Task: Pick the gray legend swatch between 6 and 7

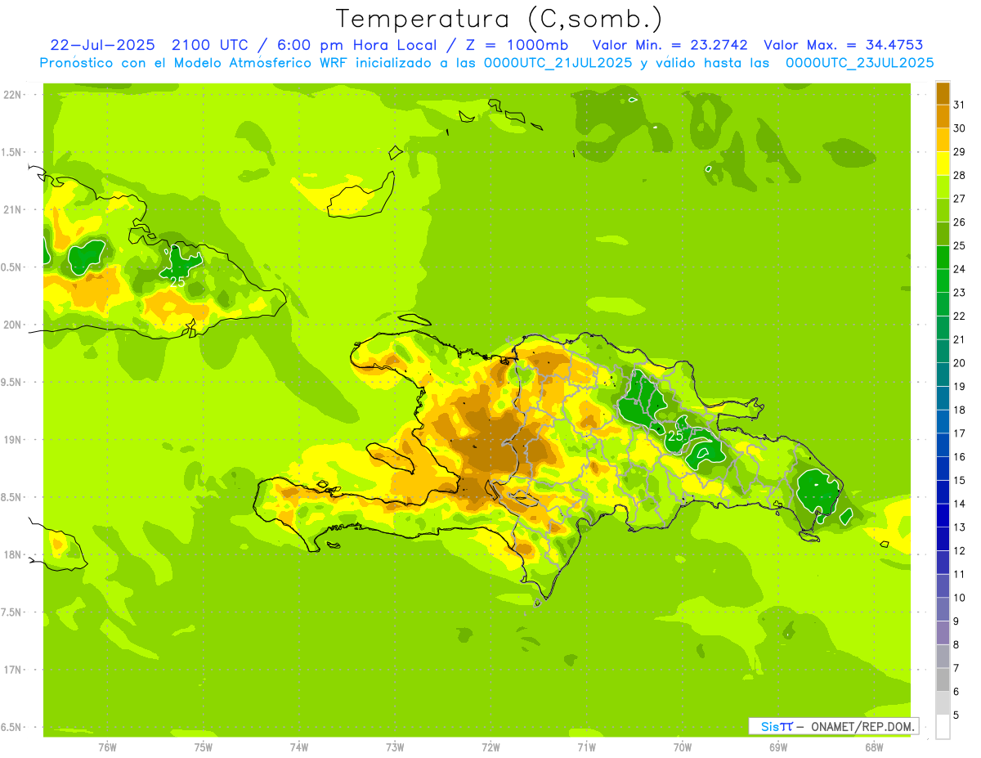Action: coord(943,680)
